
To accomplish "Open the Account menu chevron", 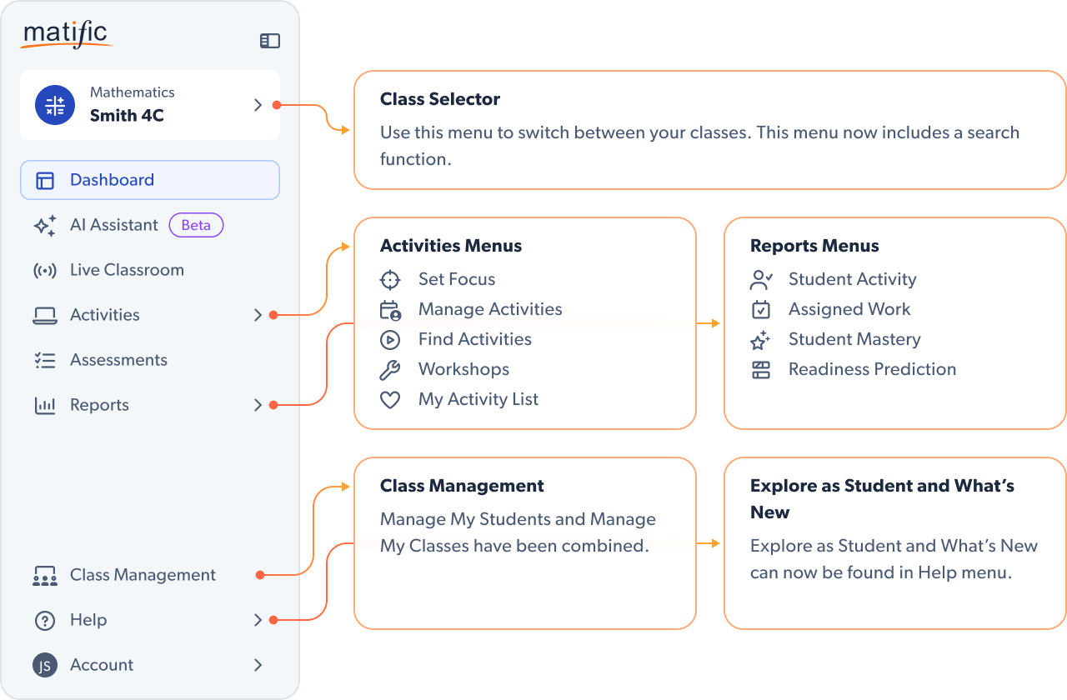I will [258, 665].
